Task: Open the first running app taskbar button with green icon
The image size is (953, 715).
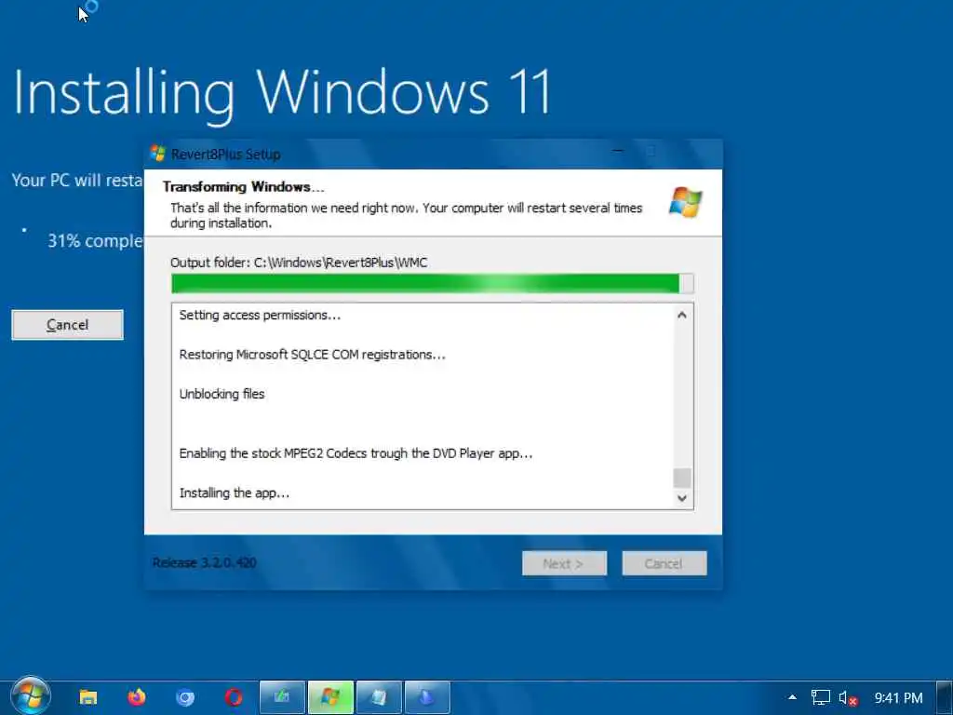Action: coord(282,697)
